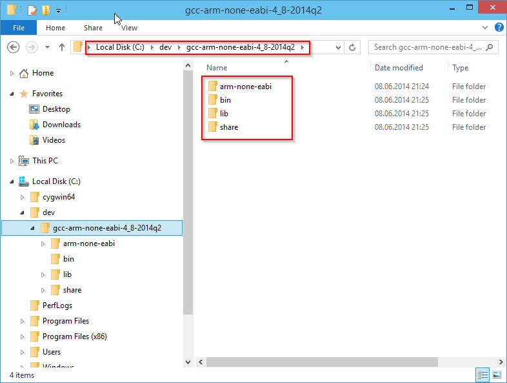
Task: Switch to details view icon in status bar
Action: 482,375
